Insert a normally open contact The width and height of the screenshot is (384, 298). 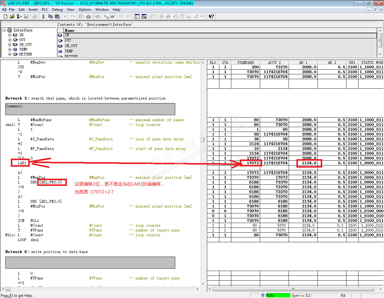pos(161,16)
